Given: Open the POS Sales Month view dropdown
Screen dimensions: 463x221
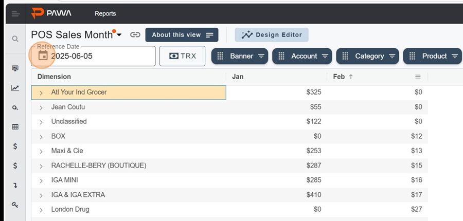Looking at the screenshot, I should point(119,35).
